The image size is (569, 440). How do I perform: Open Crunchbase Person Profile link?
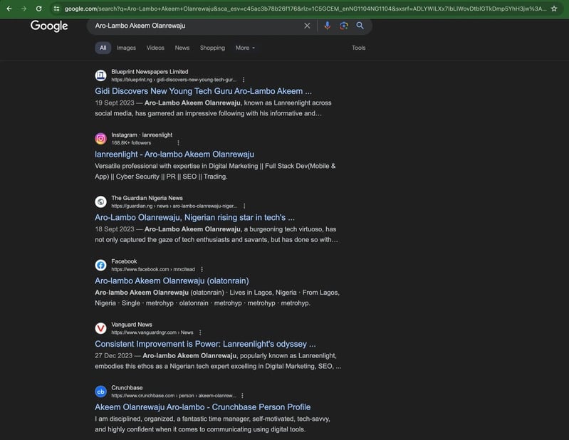pyautogui.click(x=202, y=407)
